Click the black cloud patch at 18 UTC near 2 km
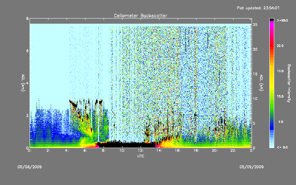Image resolution: width=296 pixels, height=185 pixels. (196, 114)
